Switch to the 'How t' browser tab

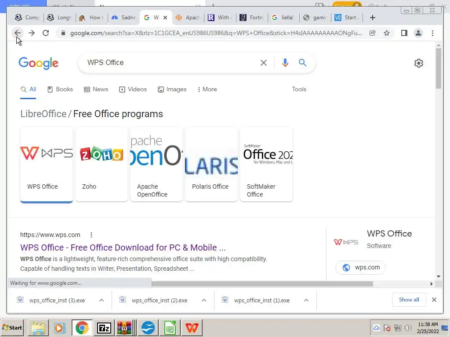coord(91,18)
